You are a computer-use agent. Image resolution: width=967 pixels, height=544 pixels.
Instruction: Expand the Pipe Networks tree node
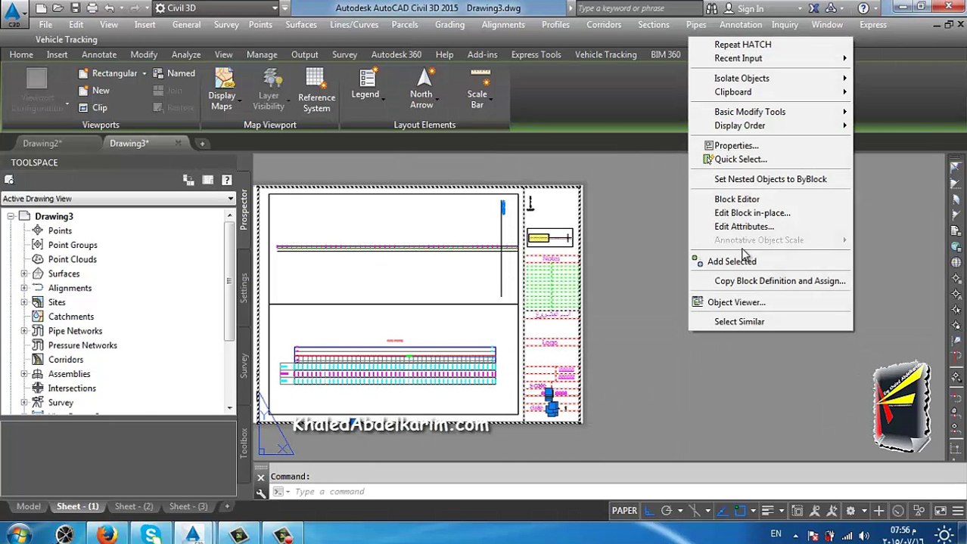(x=24, y=332)
